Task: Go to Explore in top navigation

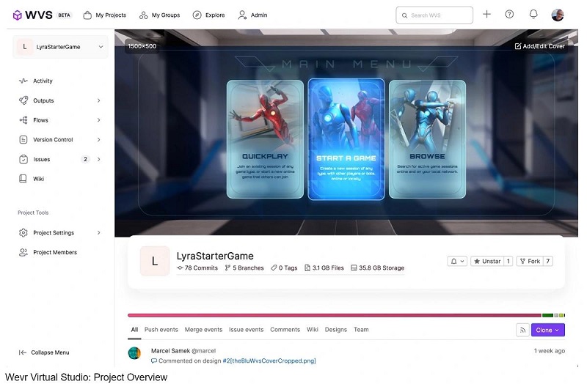Action: 209,15
